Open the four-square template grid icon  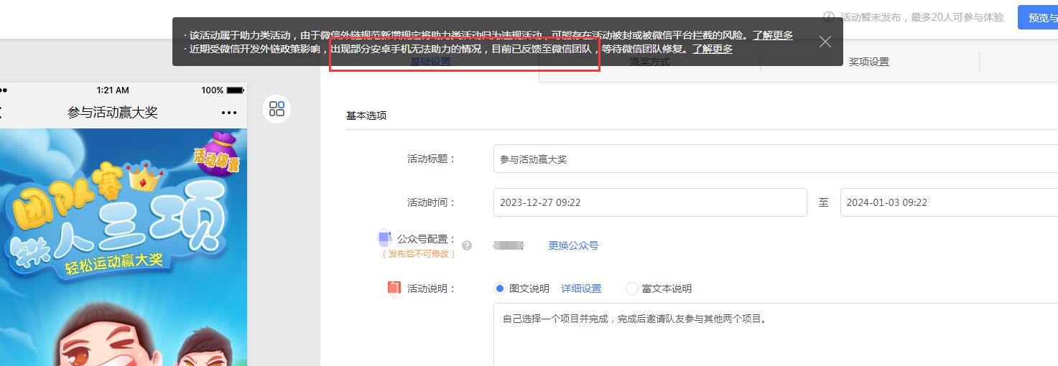click(x=277, y=109)
